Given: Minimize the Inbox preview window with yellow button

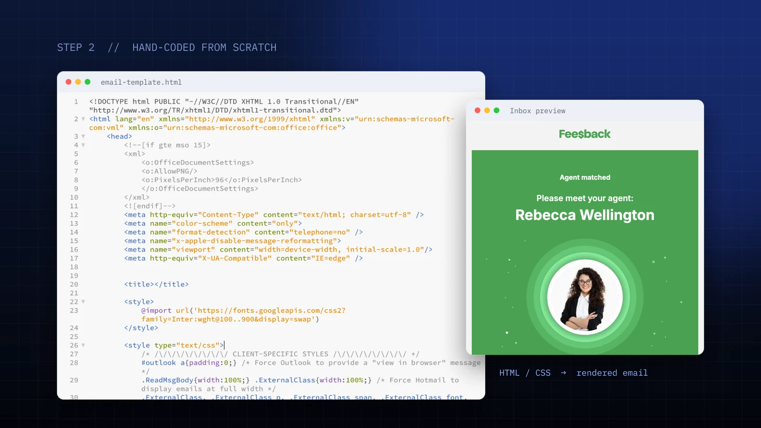Looking at the screenshot, I should [x=487, y=110].
